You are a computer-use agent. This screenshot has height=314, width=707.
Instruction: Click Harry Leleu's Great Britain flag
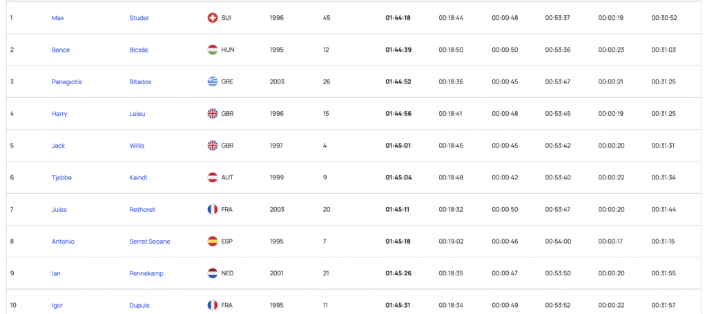[213, 114]
